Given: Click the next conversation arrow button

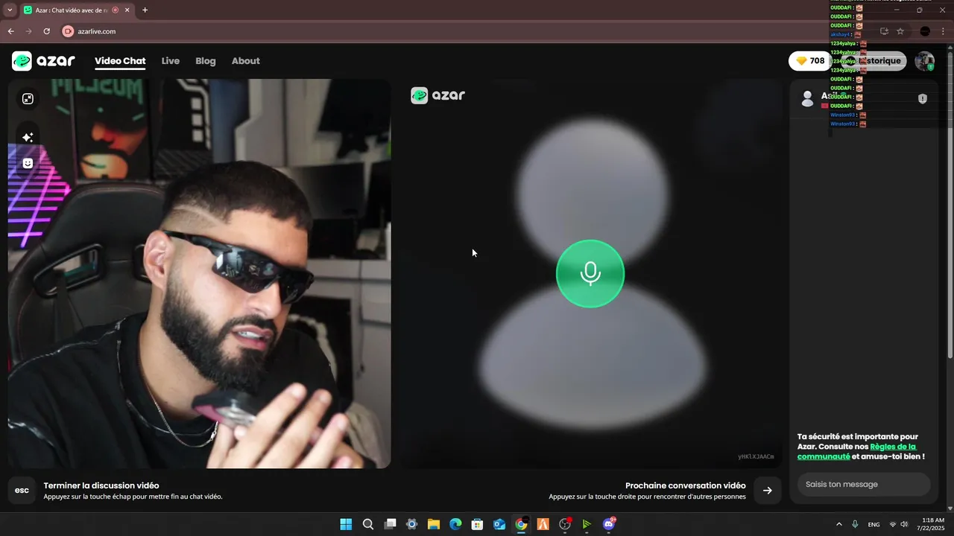Looking at the screenshot, I should [x=767, y=490].
